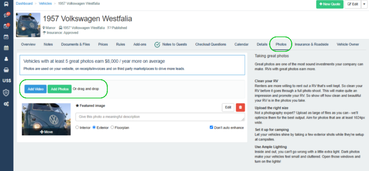Expand the dropdown arrow beside Edit

pos(364,4)
